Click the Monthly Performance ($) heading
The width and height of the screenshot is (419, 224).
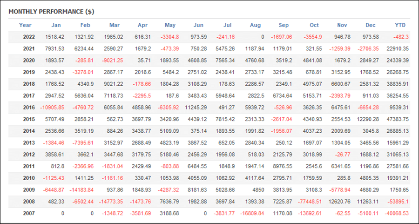pos(51,12)
